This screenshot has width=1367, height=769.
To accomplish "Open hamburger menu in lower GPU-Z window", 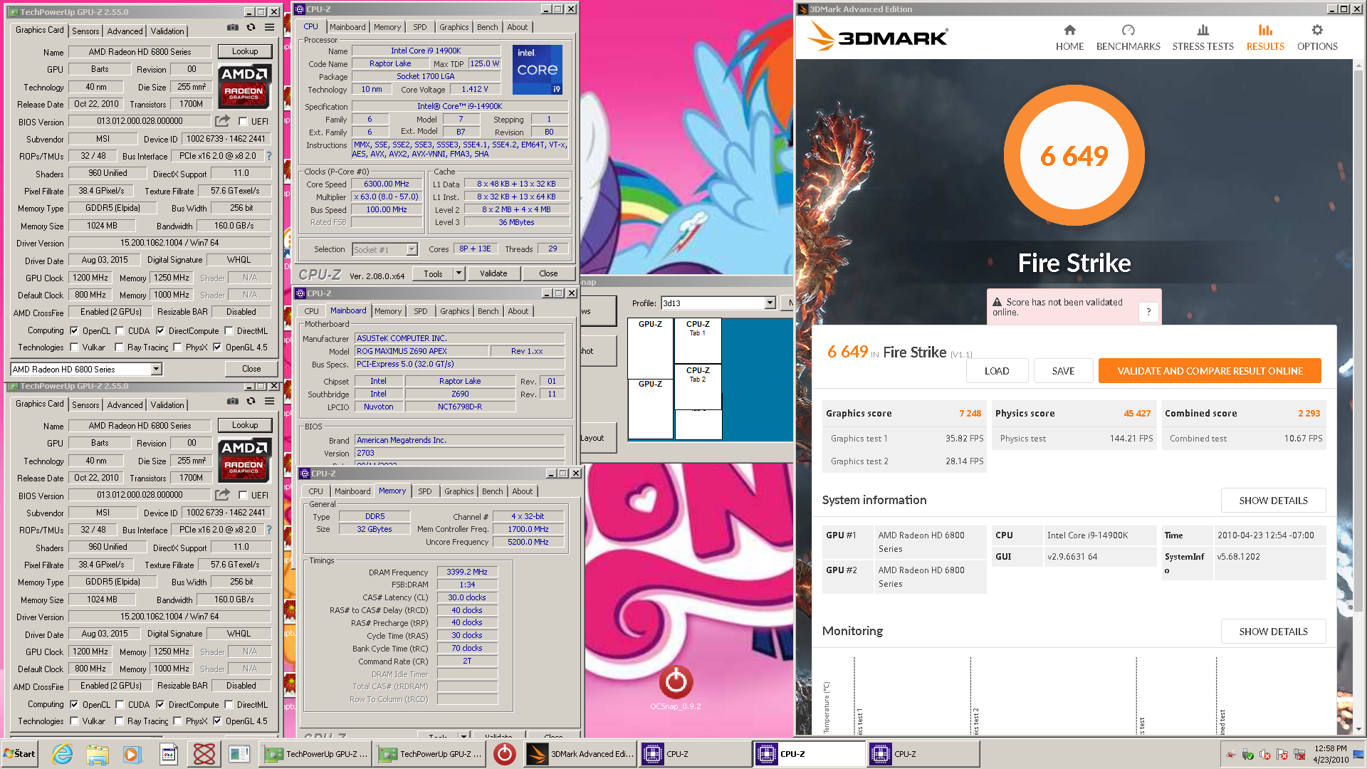I will 269,401.
